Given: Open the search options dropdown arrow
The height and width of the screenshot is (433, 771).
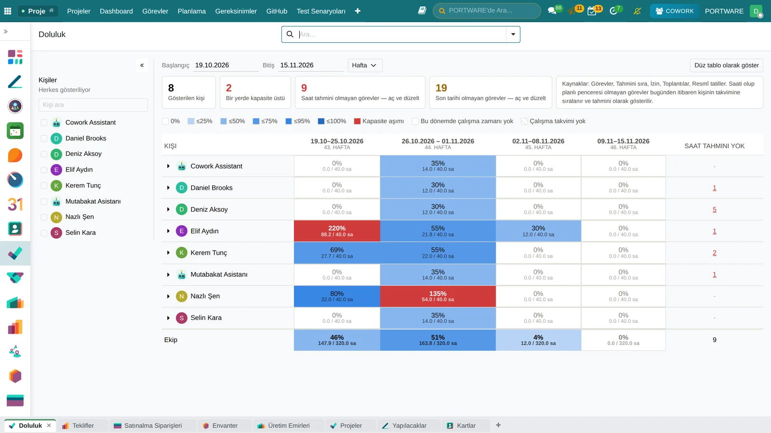Looking at the screenshot, I should point(513,34).
